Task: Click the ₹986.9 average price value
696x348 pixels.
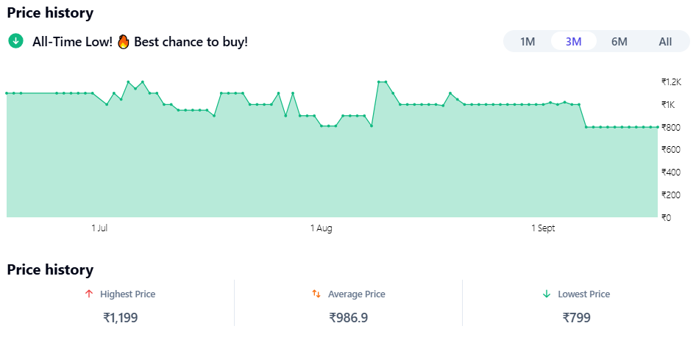Action: (349, 318)
